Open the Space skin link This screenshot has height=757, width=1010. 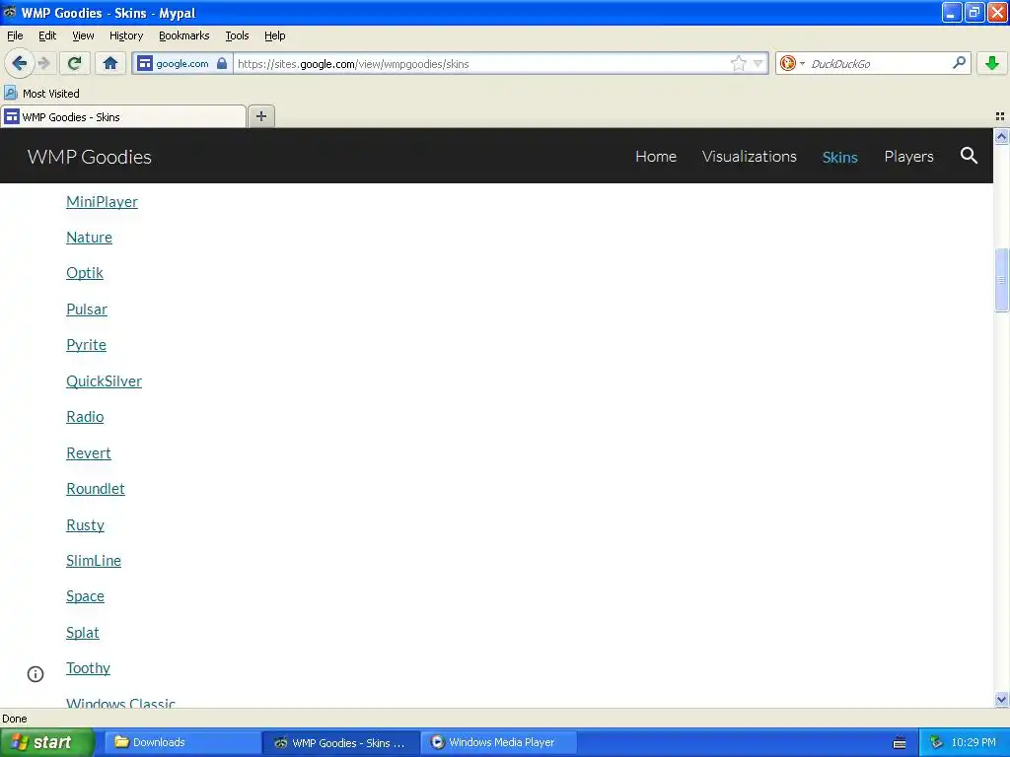(85, 596)
